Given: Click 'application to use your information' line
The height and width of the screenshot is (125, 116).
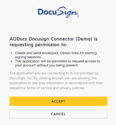Looking at the screenshot, I should 56,83.
